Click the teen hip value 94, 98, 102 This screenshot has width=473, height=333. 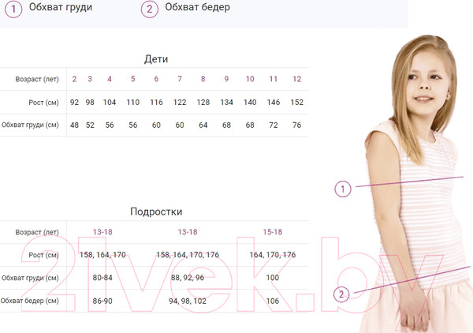(x=188, y=301)
